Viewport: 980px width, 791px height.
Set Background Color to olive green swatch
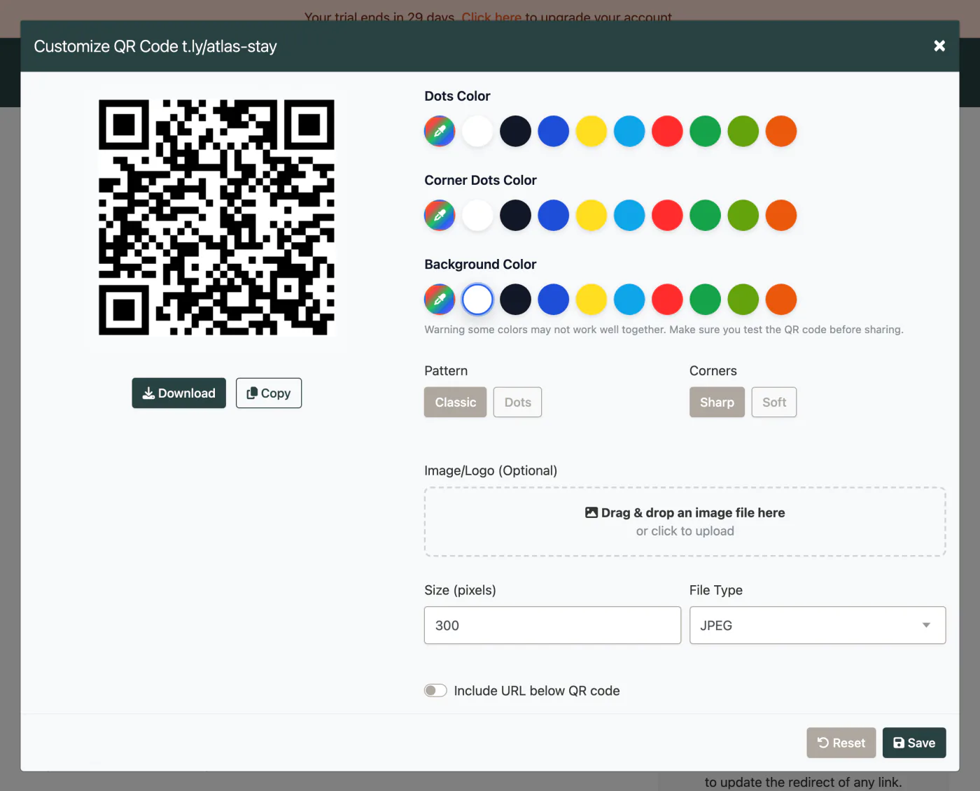pyautogui.click(x=743, y=300)
